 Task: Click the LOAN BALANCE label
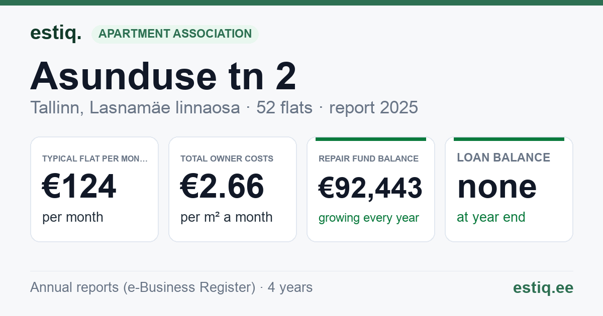point(504,157)
